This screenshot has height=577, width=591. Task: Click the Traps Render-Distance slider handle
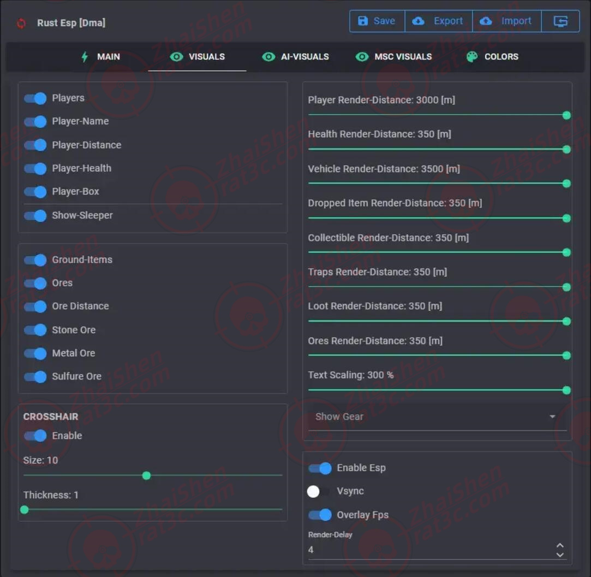(566, 287)
